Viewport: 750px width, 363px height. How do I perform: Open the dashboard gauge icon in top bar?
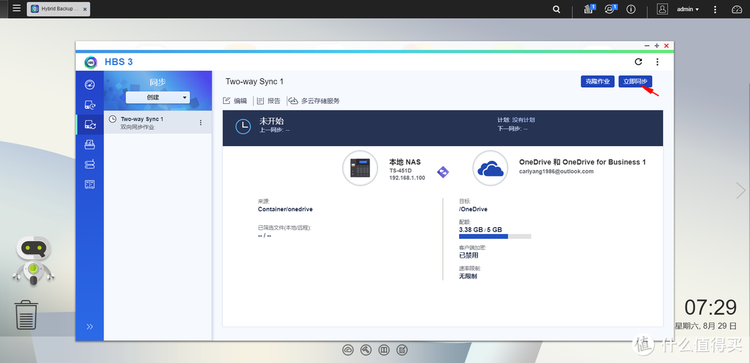click(x=735, y=9)
